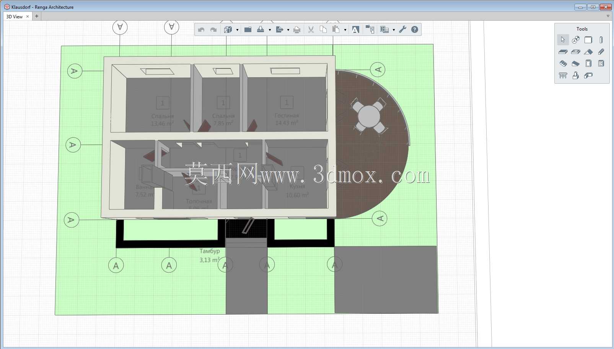Expand the 3D view dropdown arrow
This screenshot has height=349, width=614.
(237, 30)
